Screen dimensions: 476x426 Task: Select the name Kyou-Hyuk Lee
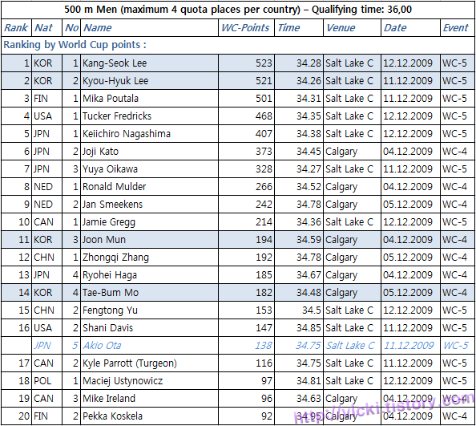[x=115, y=81]
